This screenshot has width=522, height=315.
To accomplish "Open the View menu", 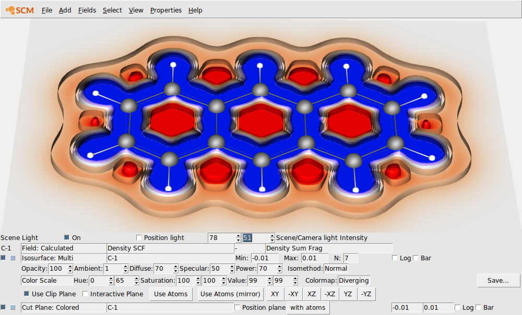I will [136, 10].
